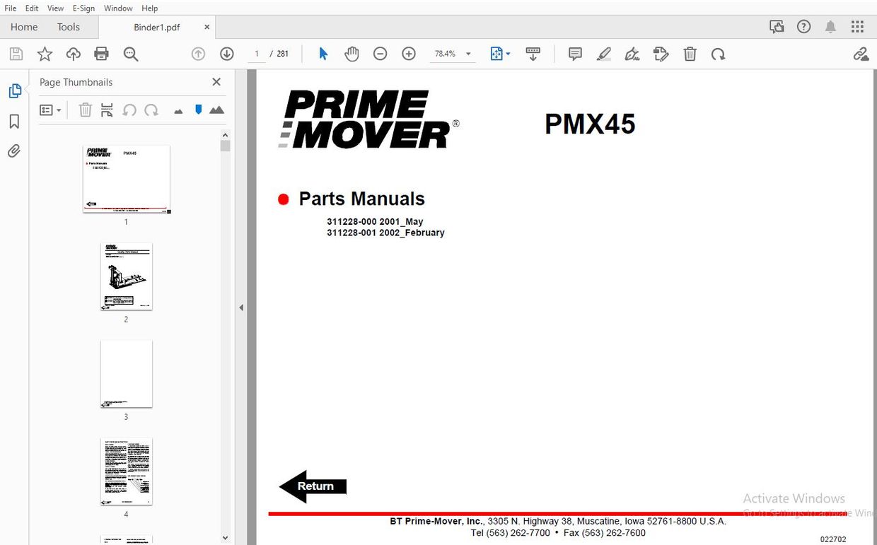Open the Find tool with the magnifier icon
Image resolution: width=877 pixels, height=545 pixels.
(130, 53)
